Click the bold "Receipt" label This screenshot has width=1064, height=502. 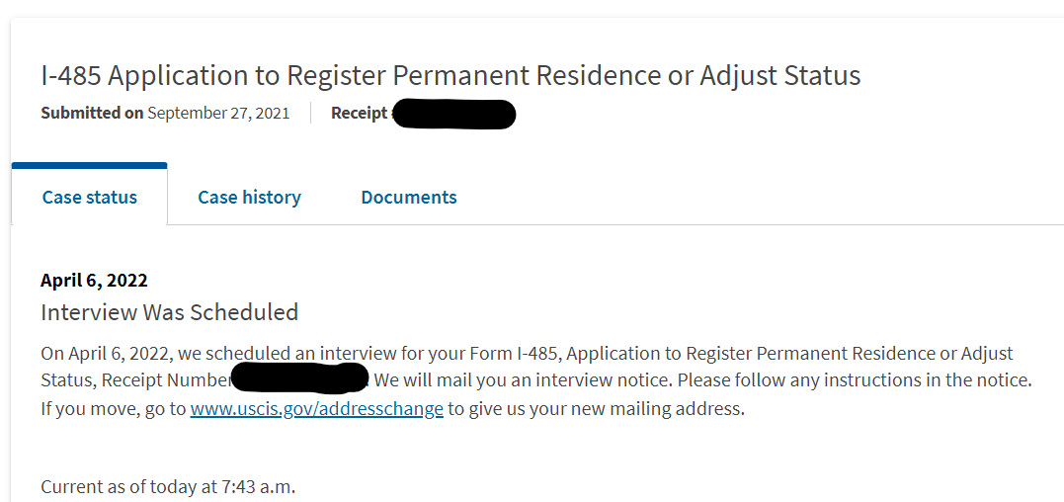[x=360, y=113]
